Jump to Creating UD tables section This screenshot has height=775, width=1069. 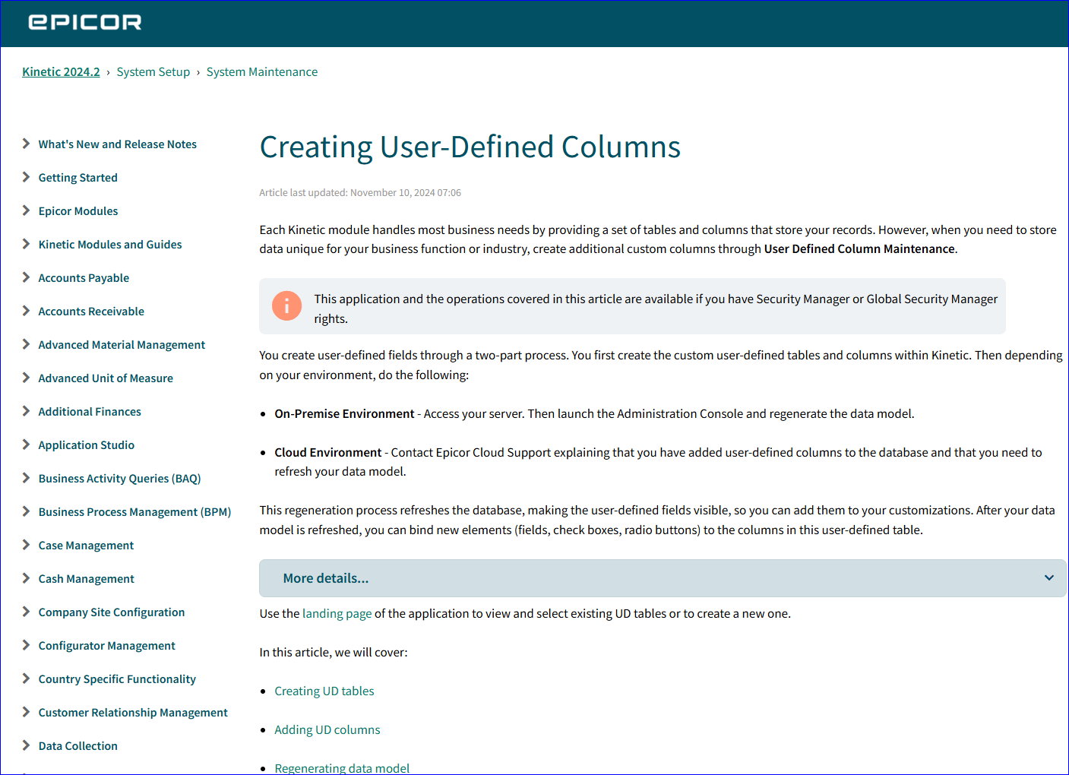324,691
